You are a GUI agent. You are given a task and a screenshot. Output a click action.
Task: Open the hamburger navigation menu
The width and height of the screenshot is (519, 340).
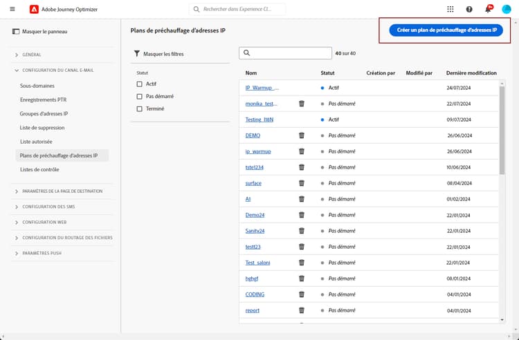tap(12, 9)
